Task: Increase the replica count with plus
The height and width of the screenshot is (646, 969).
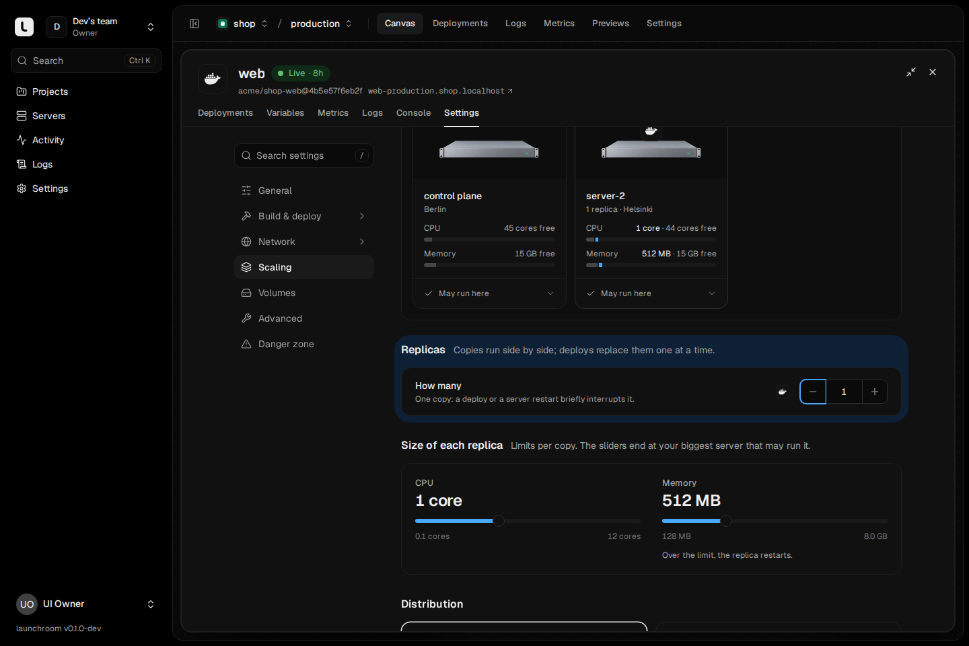Action: point(875,392)
